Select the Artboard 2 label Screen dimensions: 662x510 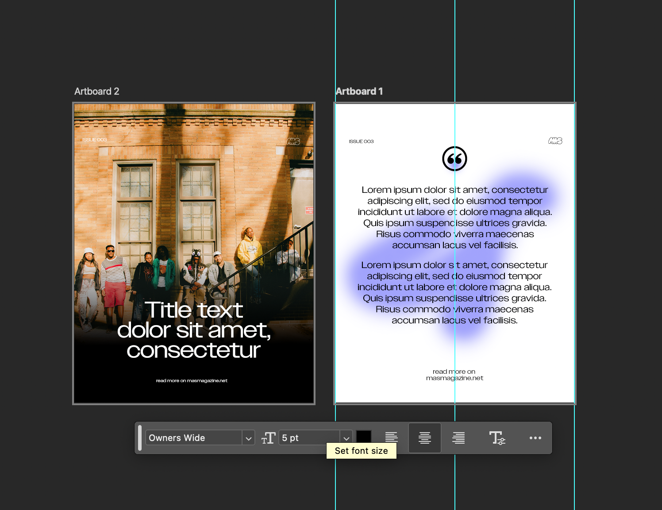tap(96, 91)
